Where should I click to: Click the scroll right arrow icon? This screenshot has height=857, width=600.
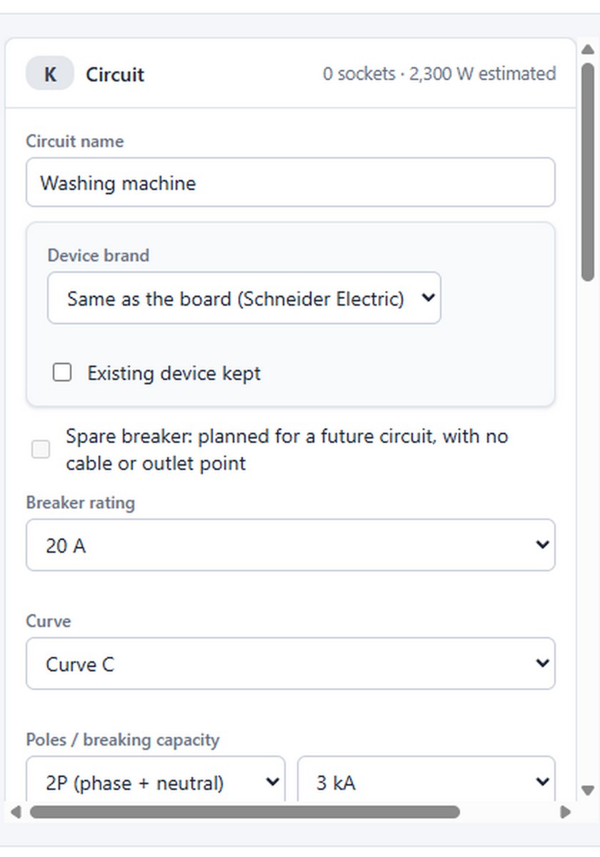565,811
